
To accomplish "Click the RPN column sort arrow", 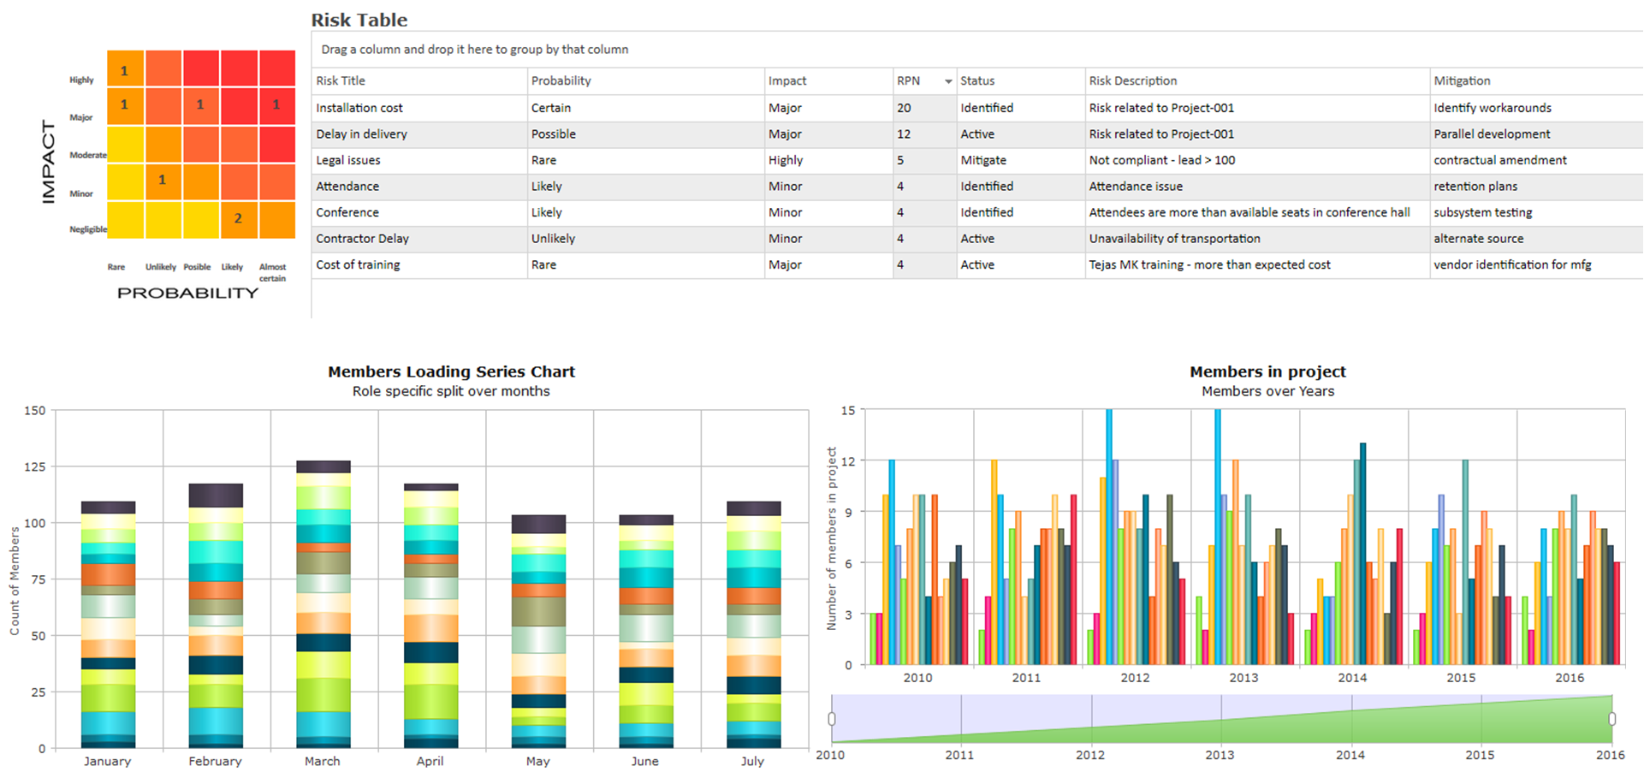I will tap(947, 81).
